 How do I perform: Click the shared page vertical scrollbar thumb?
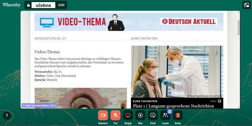point(238,28)
